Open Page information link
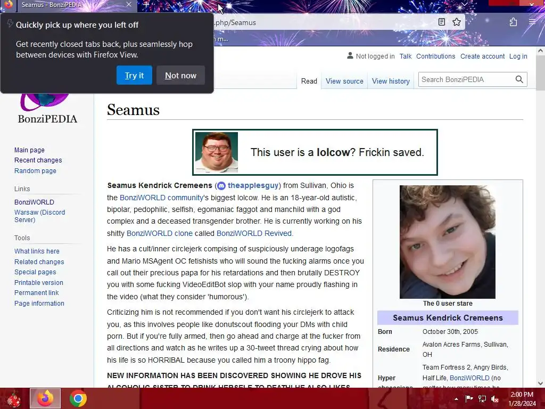545x409 pixels. [x=39, y=304]
